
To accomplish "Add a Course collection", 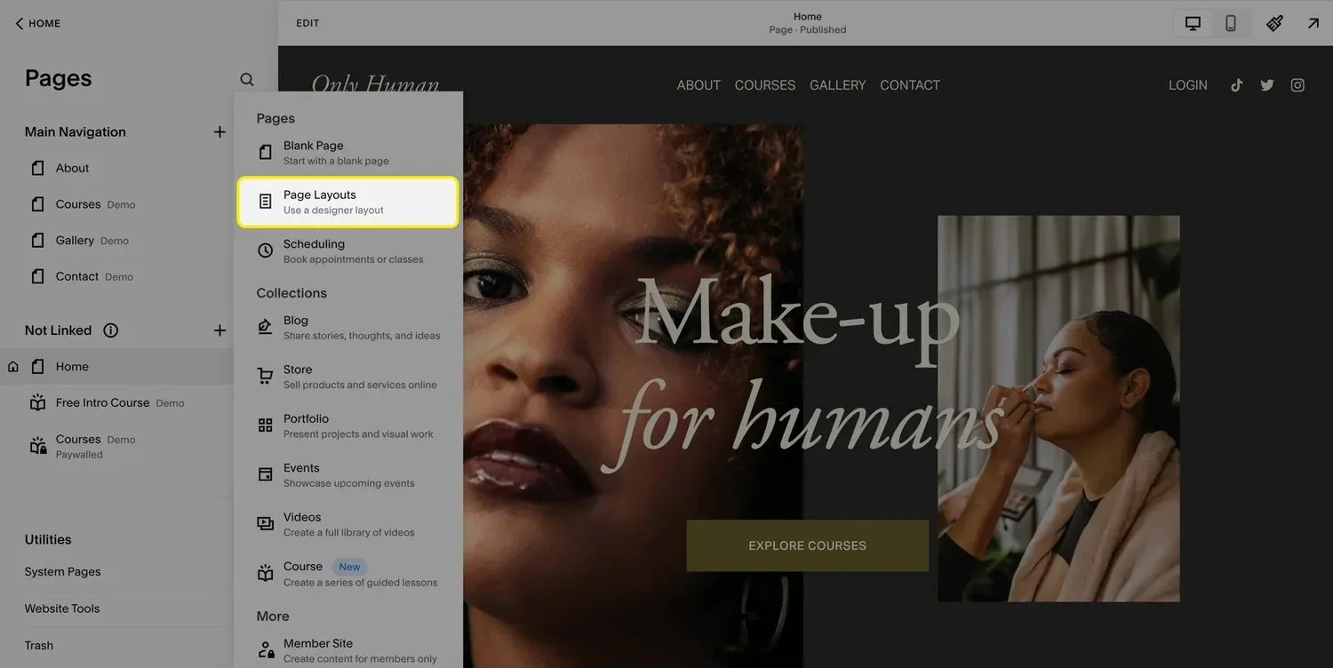I will click(x=348, y=574).
